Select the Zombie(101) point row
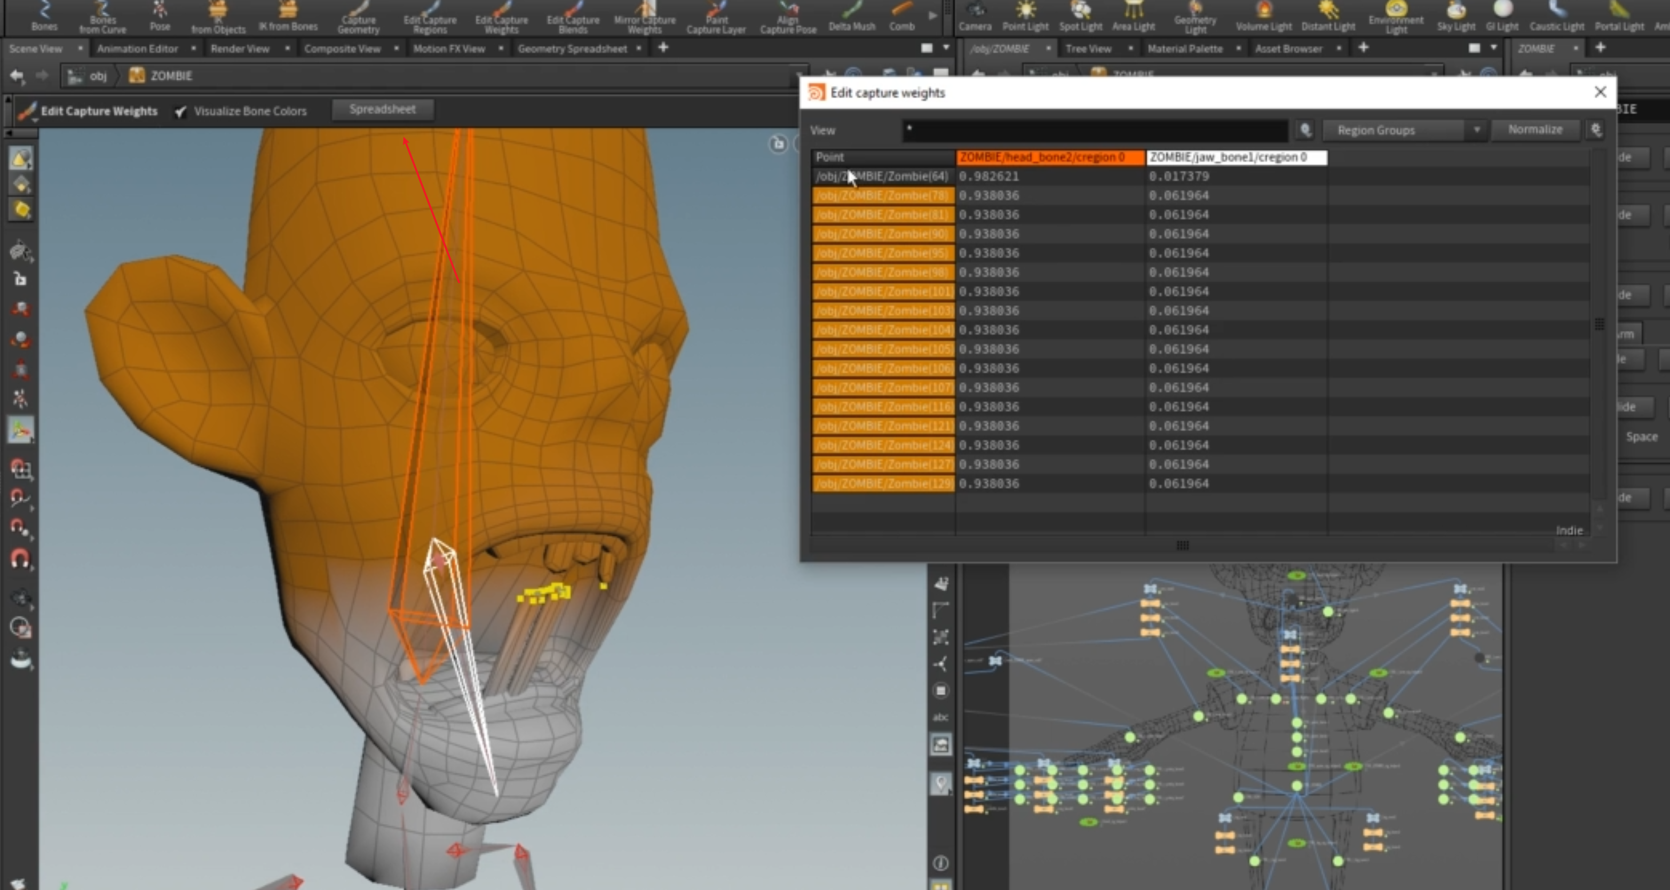The image size is (1670, 890). tap(883, 292)
